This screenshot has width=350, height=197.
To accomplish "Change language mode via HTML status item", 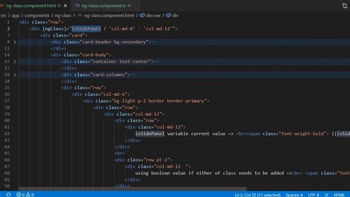I will (x=339, y=195).
